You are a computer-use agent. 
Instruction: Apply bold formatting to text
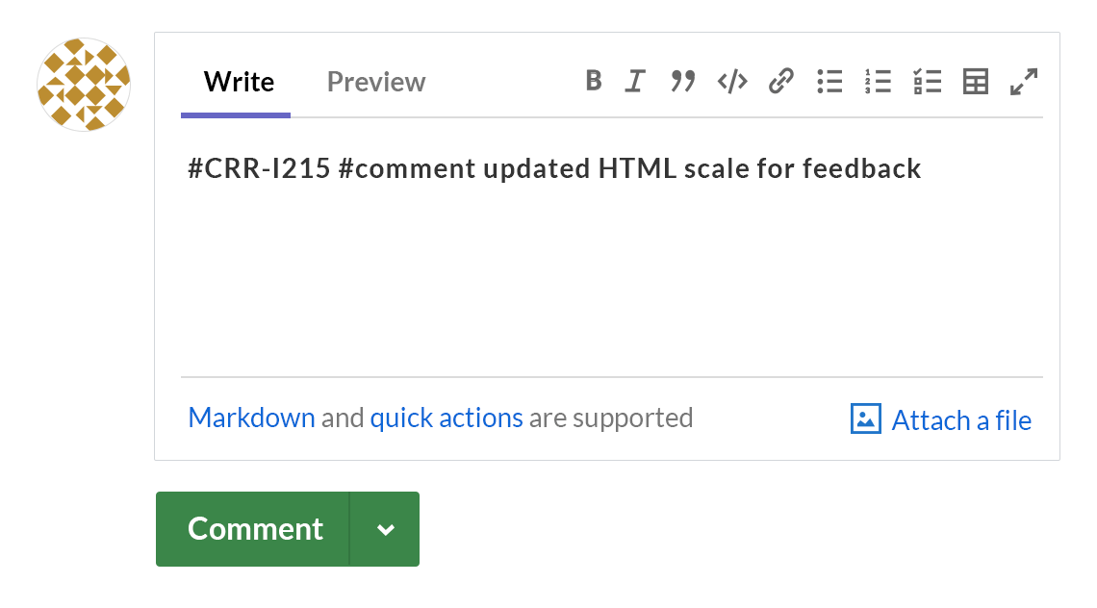(594, 82)
